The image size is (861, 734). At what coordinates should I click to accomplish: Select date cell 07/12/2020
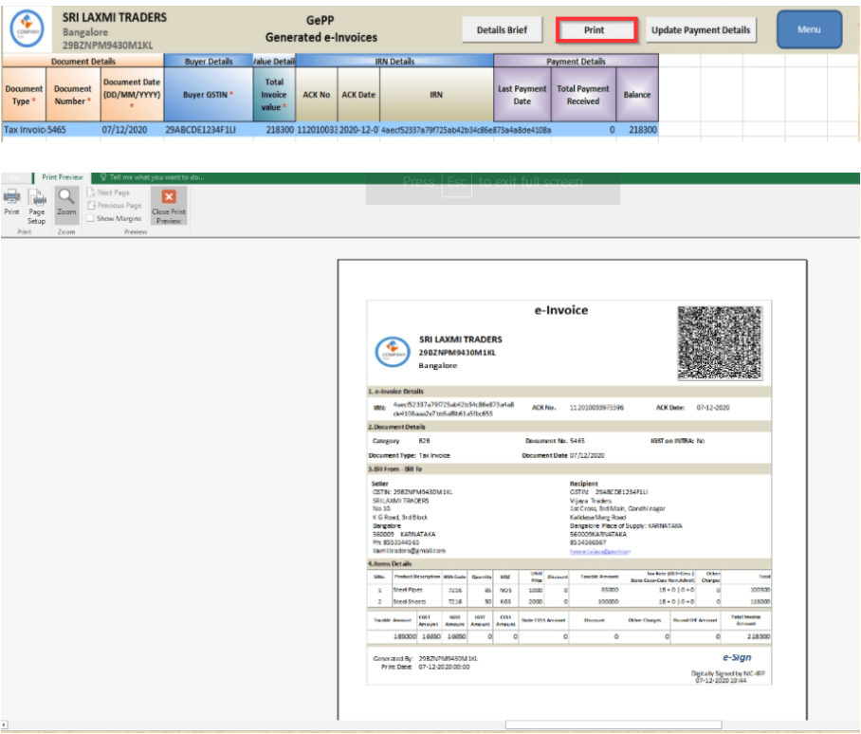click(132, 130)
